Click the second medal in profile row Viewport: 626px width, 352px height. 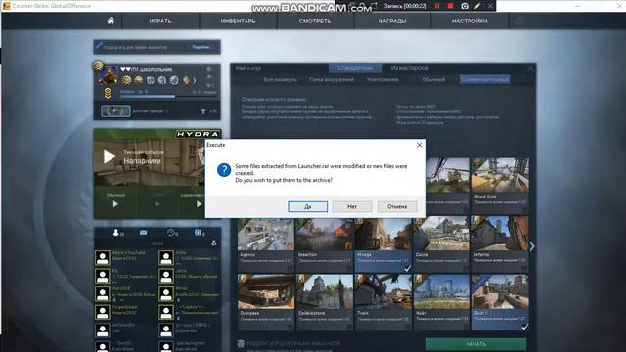tap(139, 80)
